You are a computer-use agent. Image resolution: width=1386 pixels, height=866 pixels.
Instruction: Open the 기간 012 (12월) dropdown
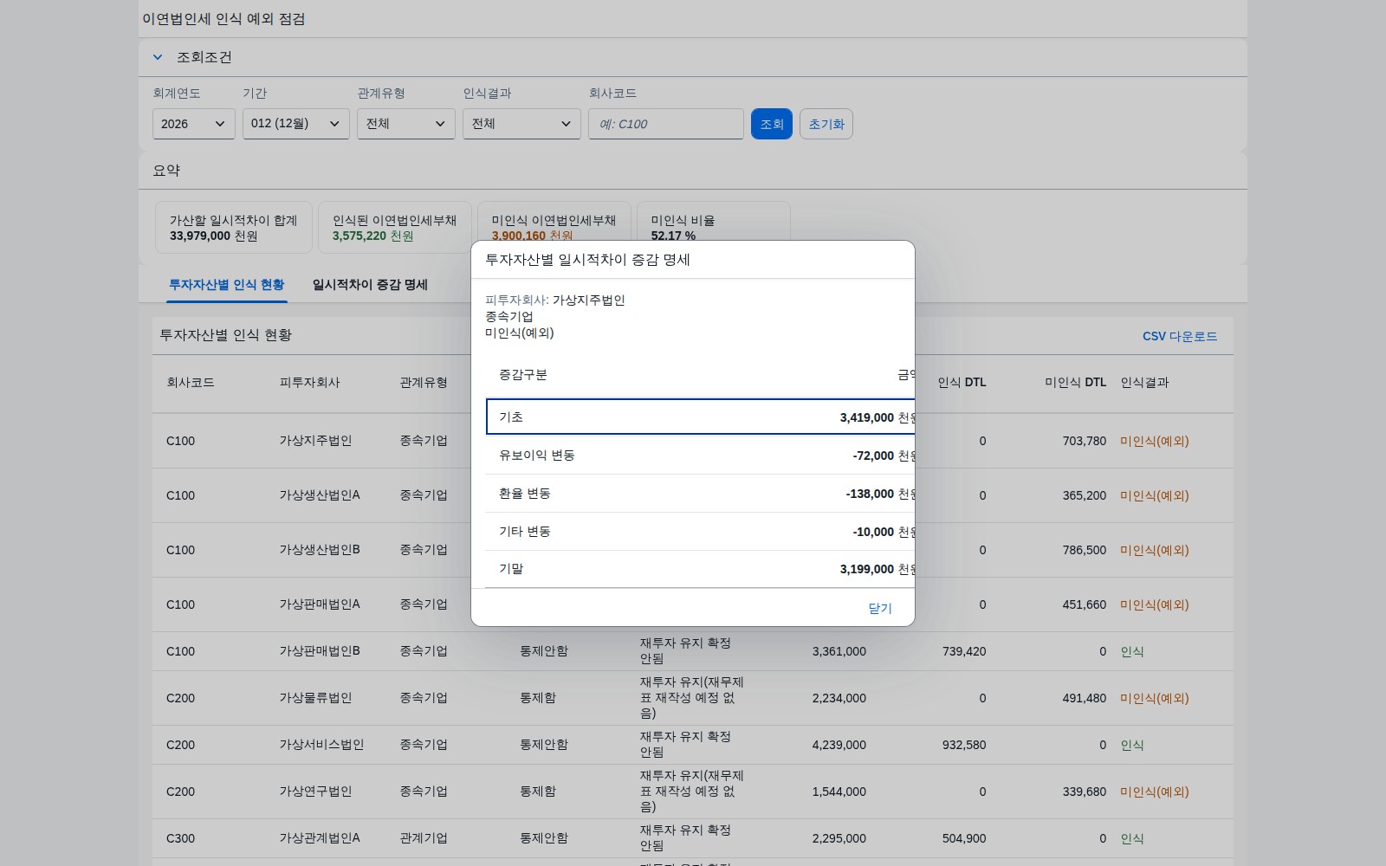tap(295, 124)
